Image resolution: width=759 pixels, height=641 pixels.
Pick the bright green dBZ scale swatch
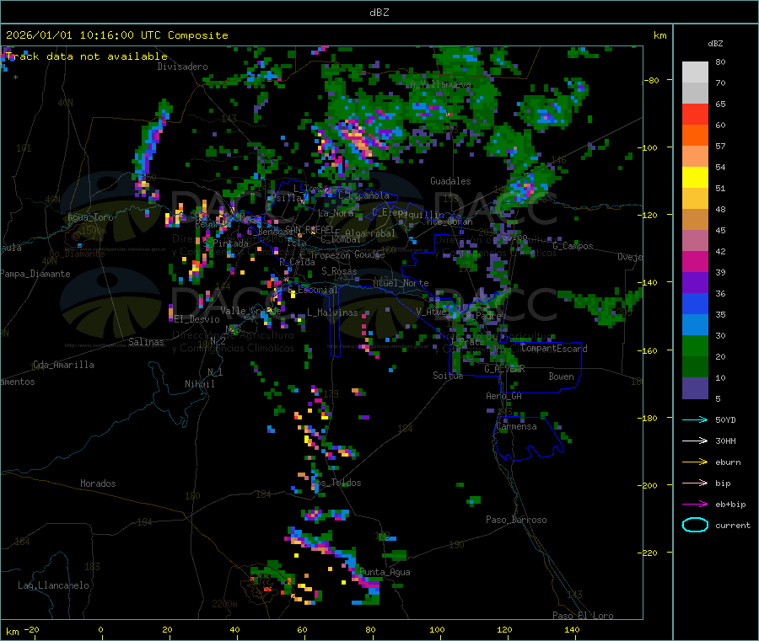pos(695,346)
